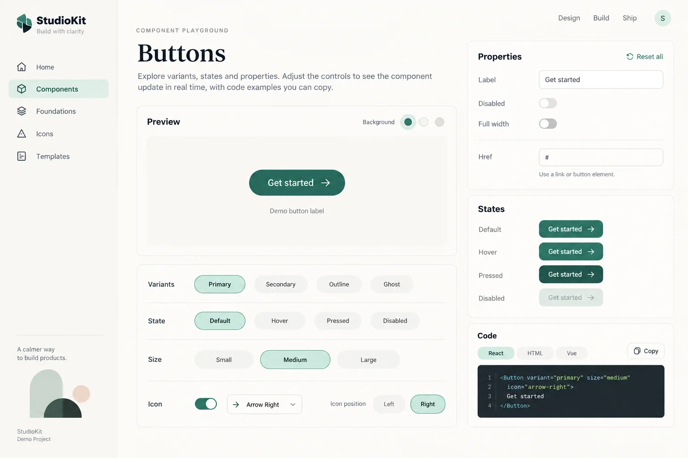
Task: Click the S user avatar
Action: (662, 18)
